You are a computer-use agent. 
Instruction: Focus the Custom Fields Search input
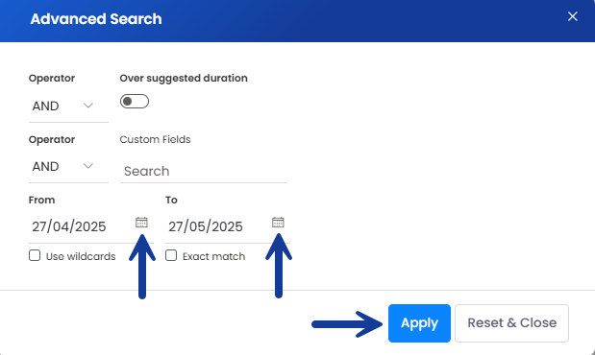[x=204, y=171]
